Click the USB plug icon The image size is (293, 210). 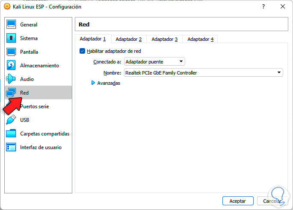tap(12, 120)
